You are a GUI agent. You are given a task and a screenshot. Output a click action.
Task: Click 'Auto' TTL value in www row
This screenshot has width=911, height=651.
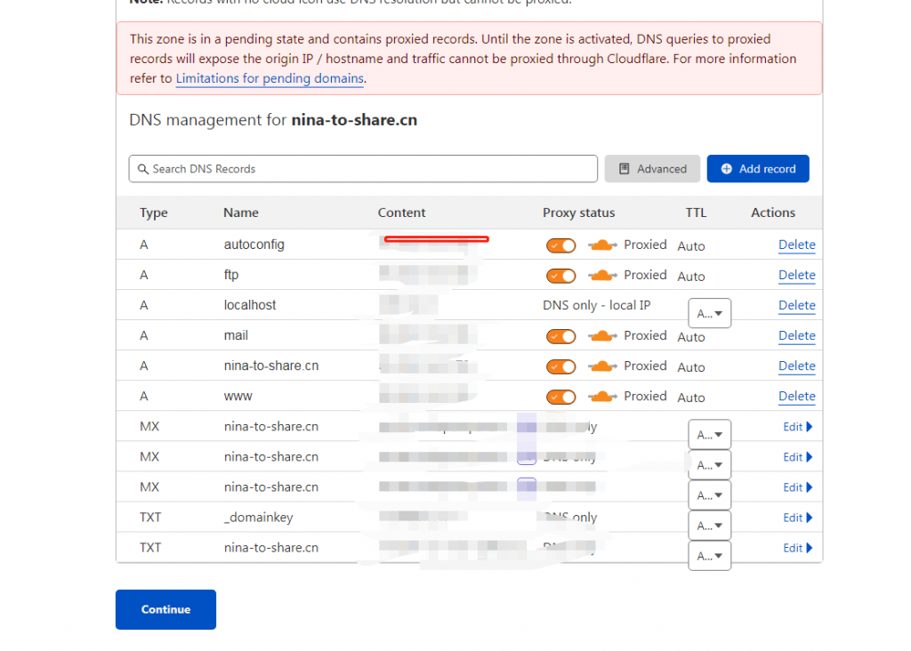pyautogui.click(x=690, y=398)
